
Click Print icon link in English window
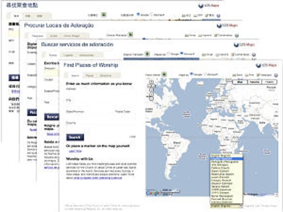(249, 75)
